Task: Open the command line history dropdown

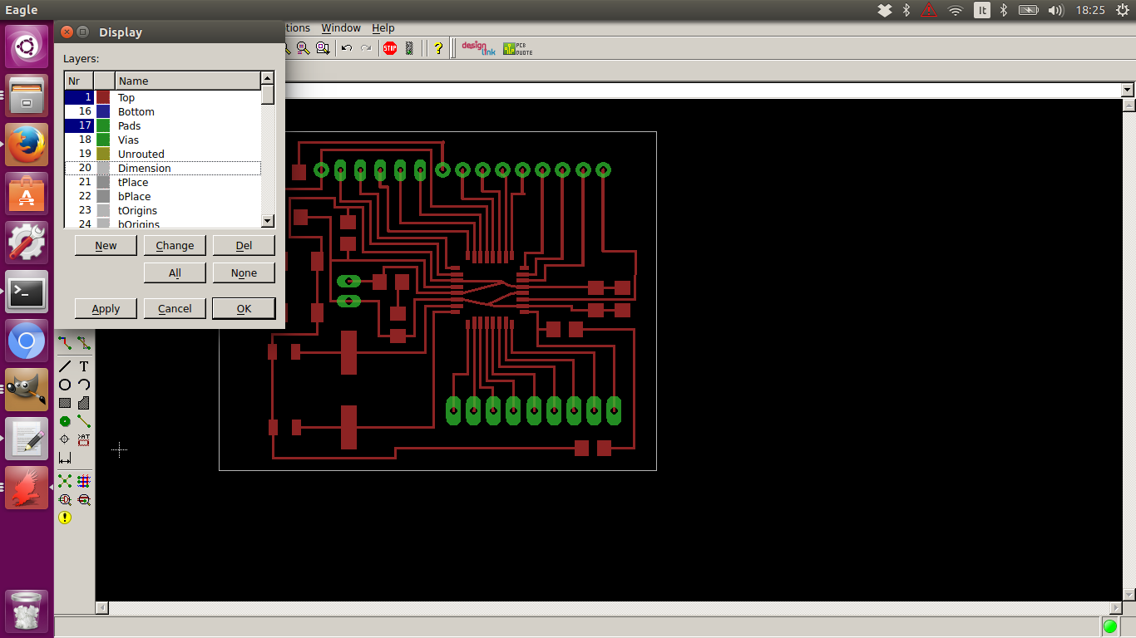Action: [1128, 90]
